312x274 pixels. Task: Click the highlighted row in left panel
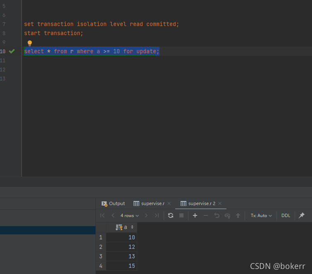tap(48, 230)
